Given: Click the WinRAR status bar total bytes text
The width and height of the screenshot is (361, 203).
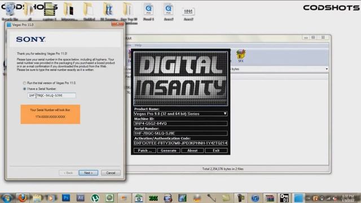Looking at the screenshot, I should (x=223, y=169).
